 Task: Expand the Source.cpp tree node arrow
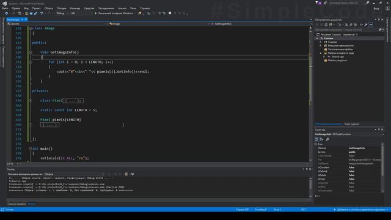coord(324,57)
